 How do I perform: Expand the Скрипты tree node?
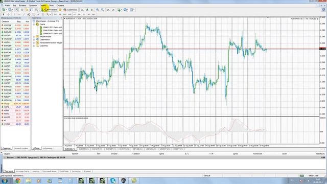click(x=34, y=45)
